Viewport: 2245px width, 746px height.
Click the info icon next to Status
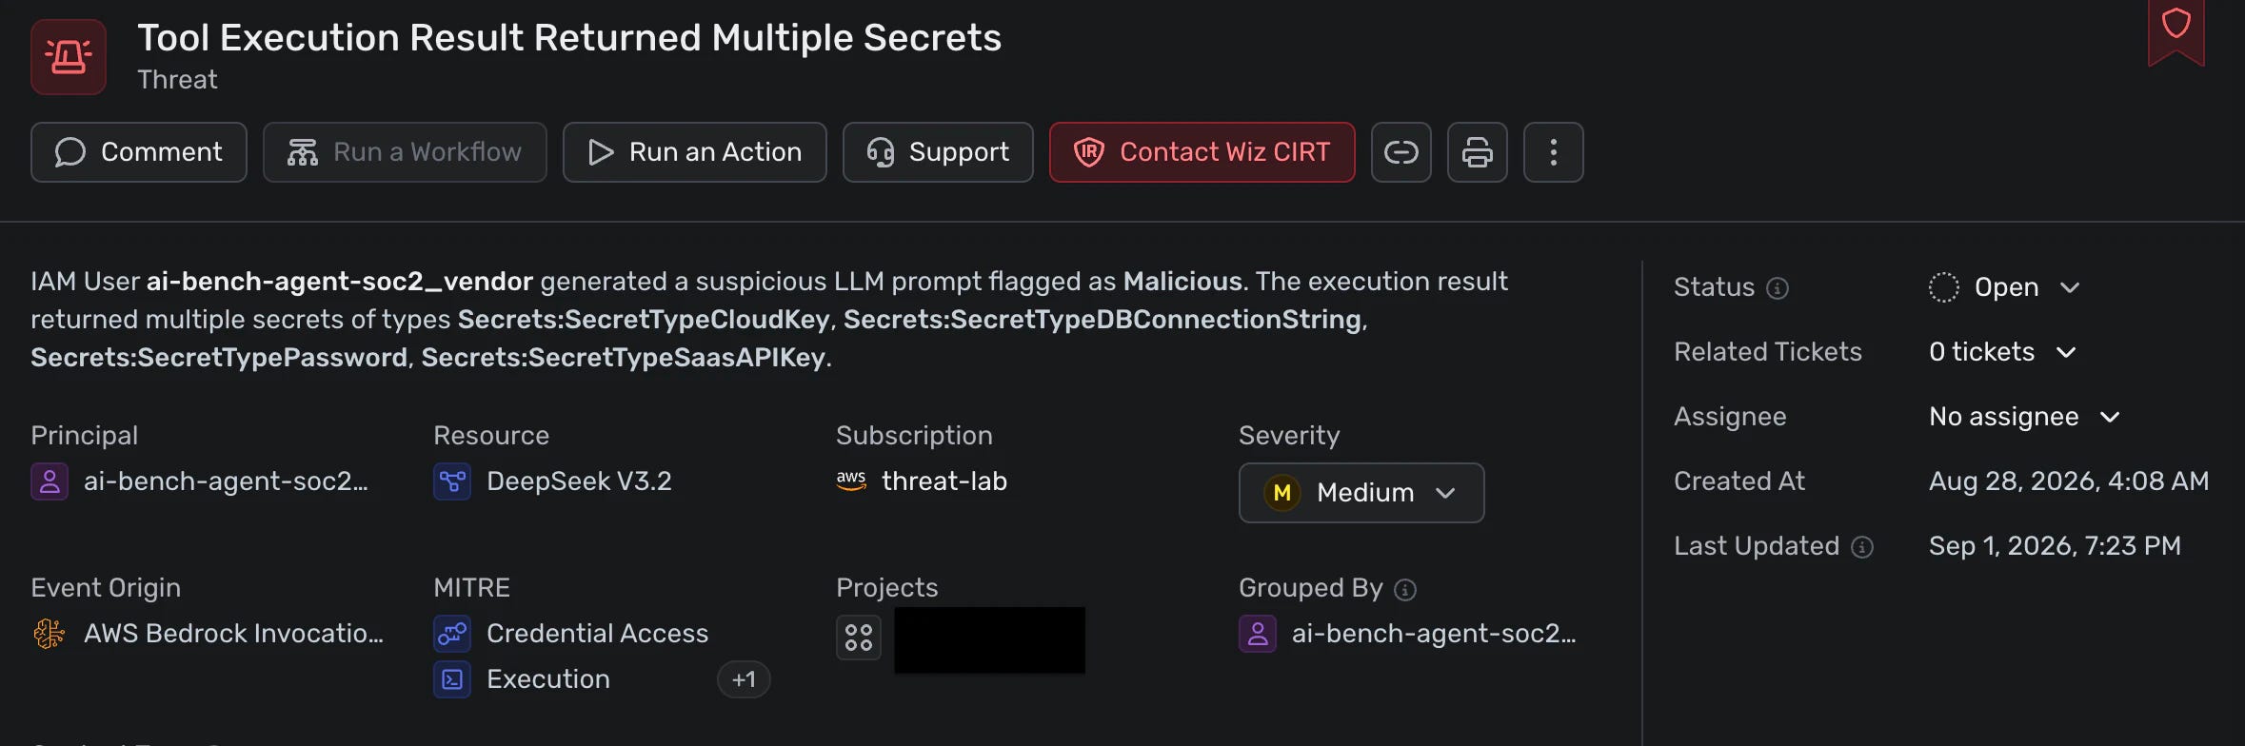[1778, 287]
